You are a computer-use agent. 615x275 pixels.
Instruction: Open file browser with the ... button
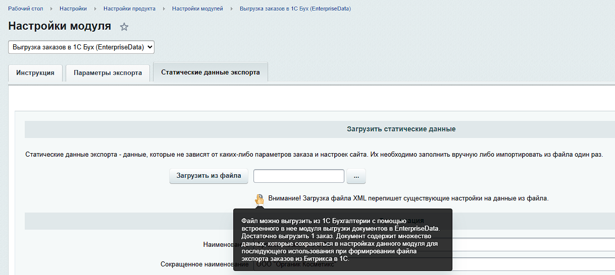[356, 176]
